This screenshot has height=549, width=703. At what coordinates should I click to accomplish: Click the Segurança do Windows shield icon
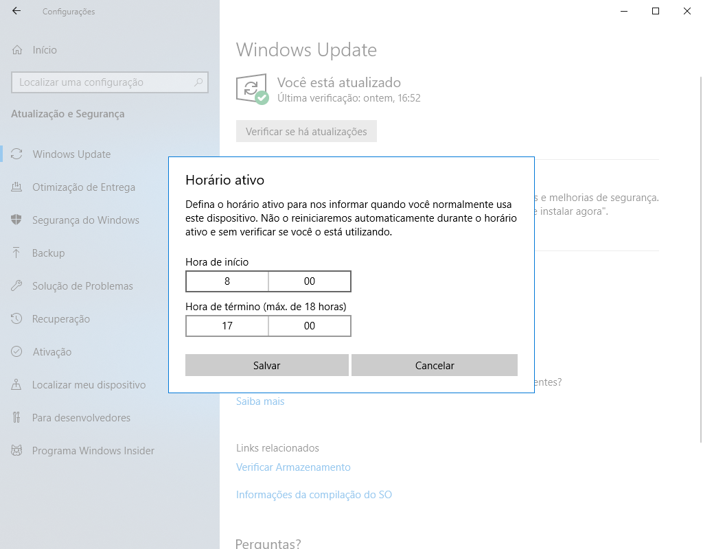click(x=16, y=220)
